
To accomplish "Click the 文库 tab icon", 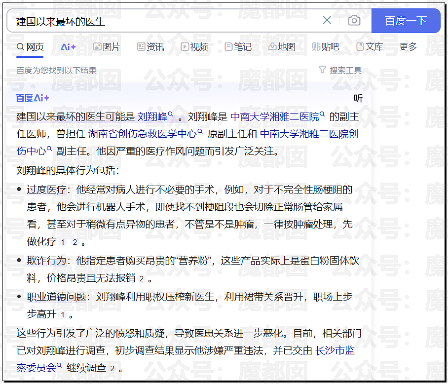I will click(x=360, y=46).
